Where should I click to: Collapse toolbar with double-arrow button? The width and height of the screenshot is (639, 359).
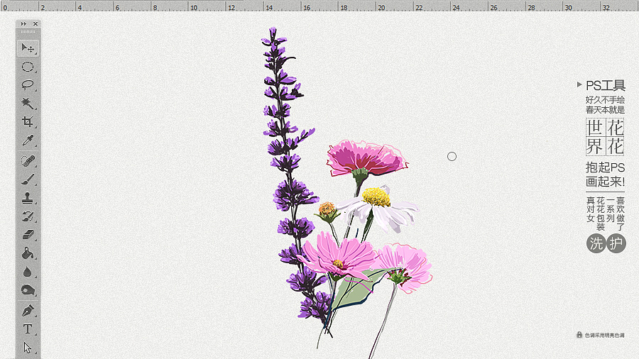coord(23,24)
